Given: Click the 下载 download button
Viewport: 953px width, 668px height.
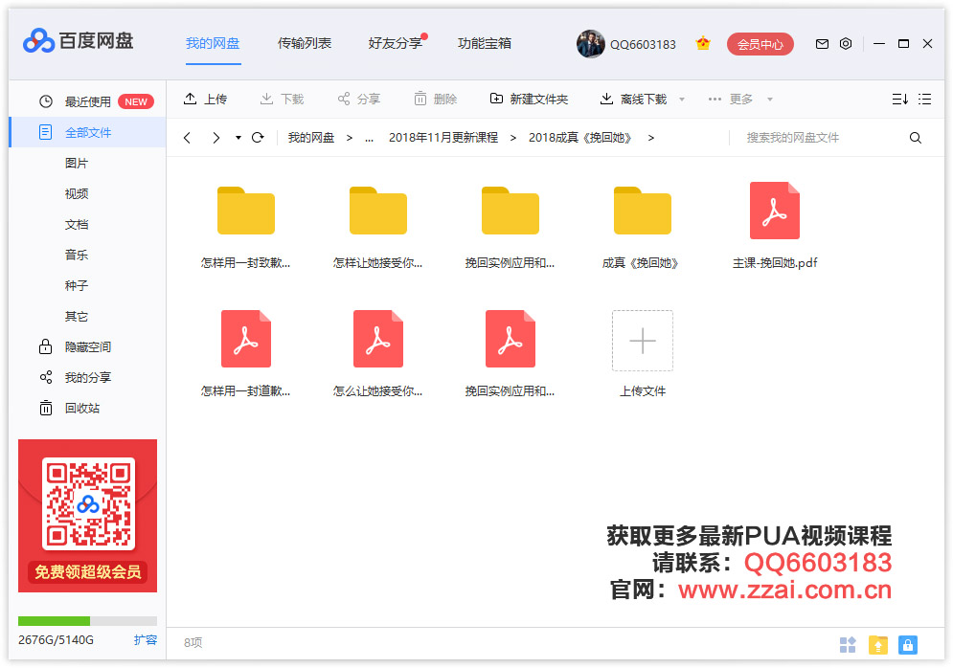Looking at the screenshot, I should tap(282, 99).
